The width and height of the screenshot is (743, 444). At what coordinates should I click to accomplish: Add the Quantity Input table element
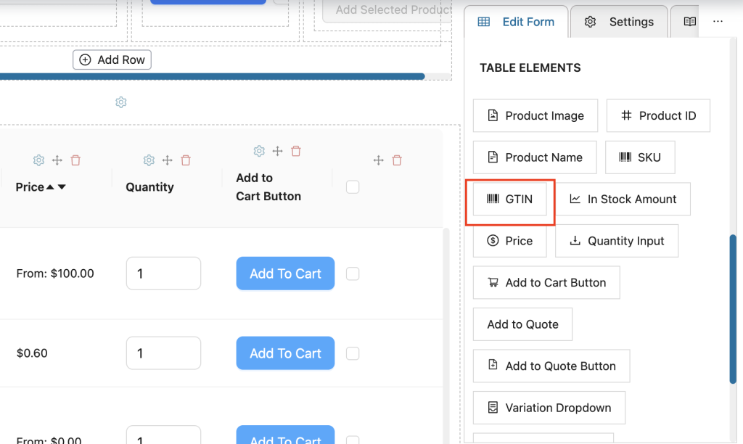pyautogui.click(x=617, y=241)
